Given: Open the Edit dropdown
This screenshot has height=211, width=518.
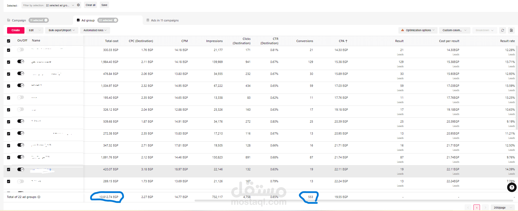Looking at the screenshot, I should click(35, 30).
